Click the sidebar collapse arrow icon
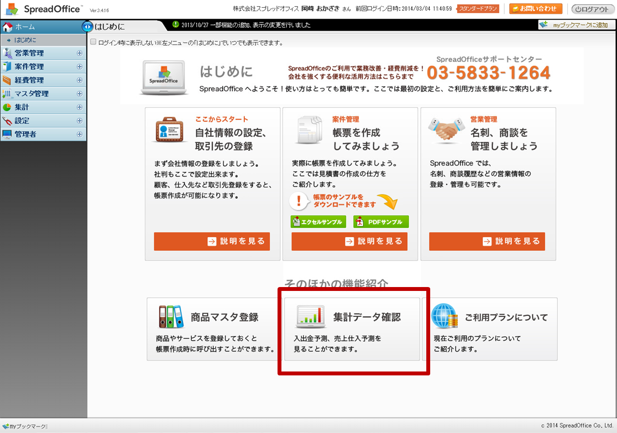 pyautogui.click(x=87, y=27)
